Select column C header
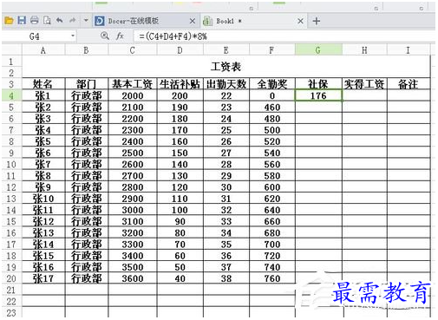 pos(133,50)
